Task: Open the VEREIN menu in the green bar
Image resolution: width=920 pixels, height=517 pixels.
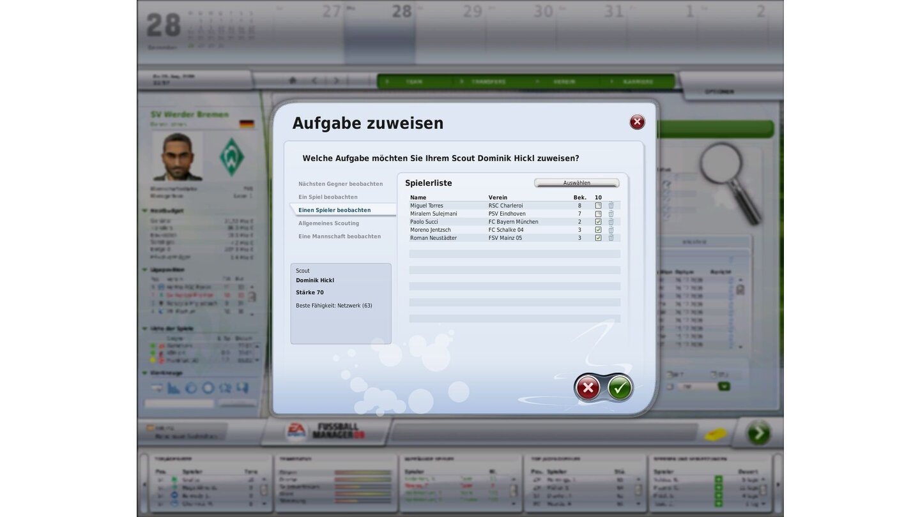Action: pos(563,82)
